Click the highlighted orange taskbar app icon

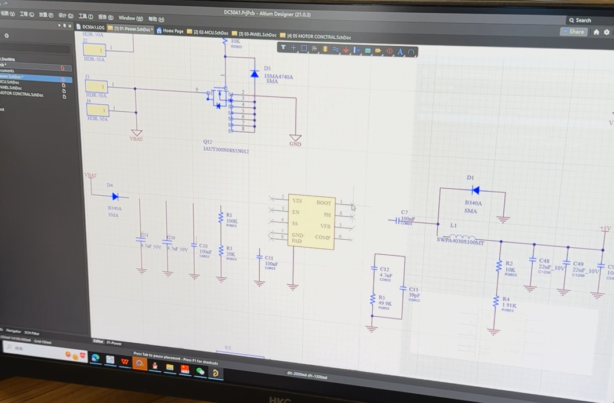(x=139, y=364)
